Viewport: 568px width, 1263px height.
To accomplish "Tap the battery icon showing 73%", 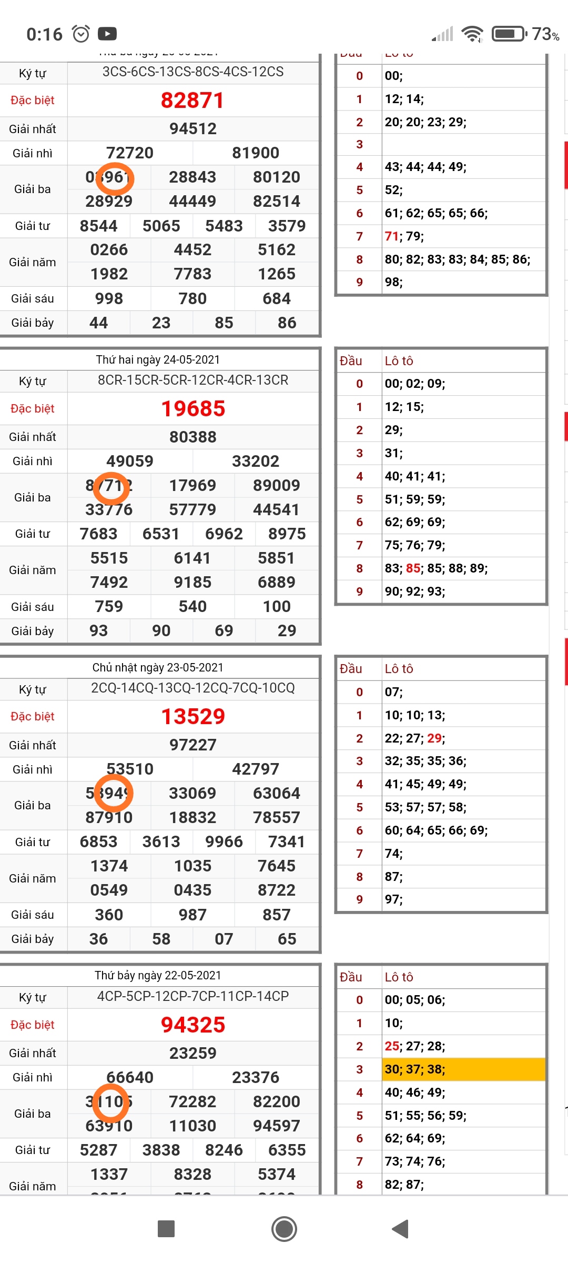I will 509,34.
